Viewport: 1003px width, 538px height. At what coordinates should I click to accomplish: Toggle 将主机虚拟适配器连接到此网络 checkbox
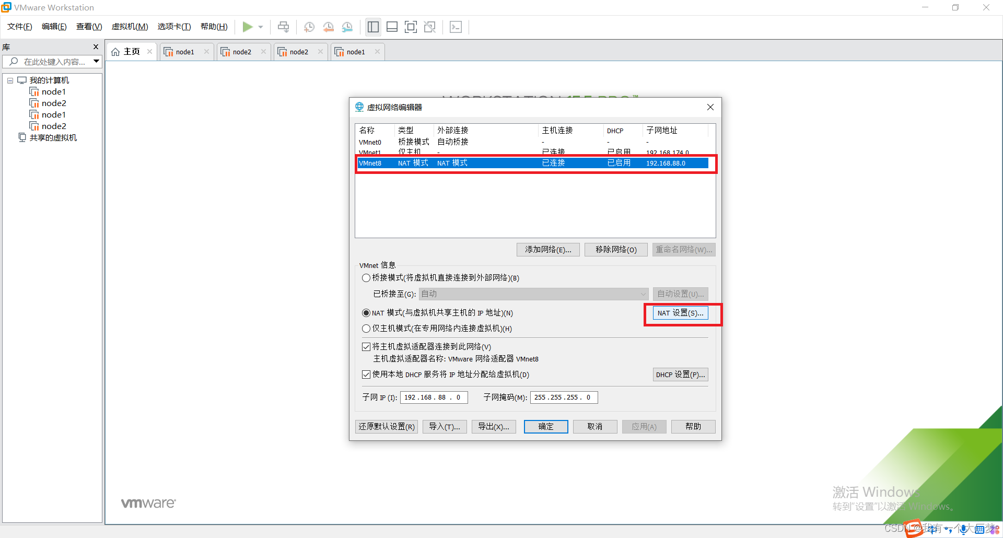[x=366, y=347]
